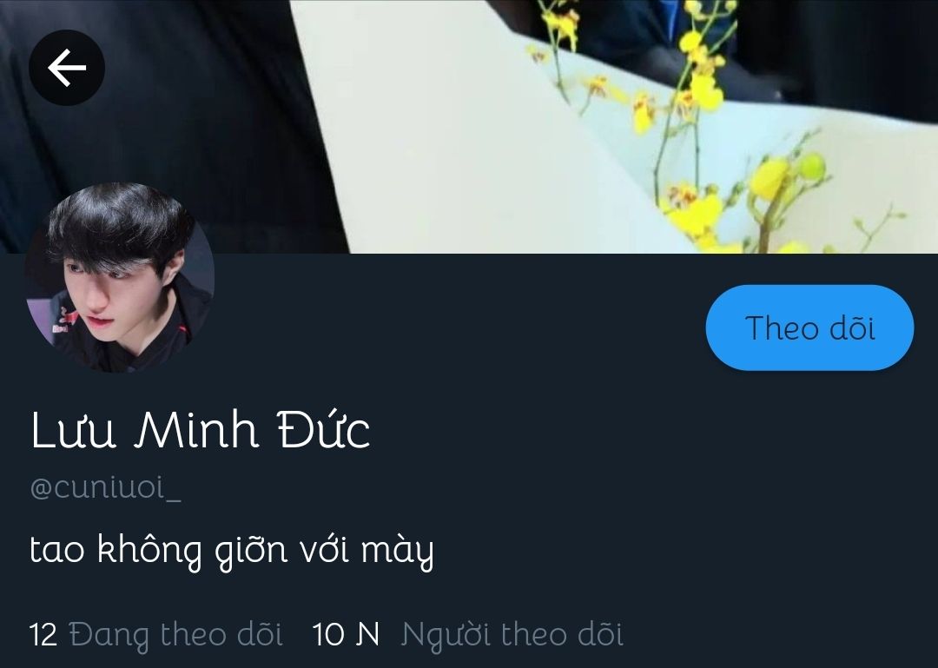Viewport: 938px width, 668px height.
Task: Select the display name Lưu Minh Đức
Action: coord(200,429)
